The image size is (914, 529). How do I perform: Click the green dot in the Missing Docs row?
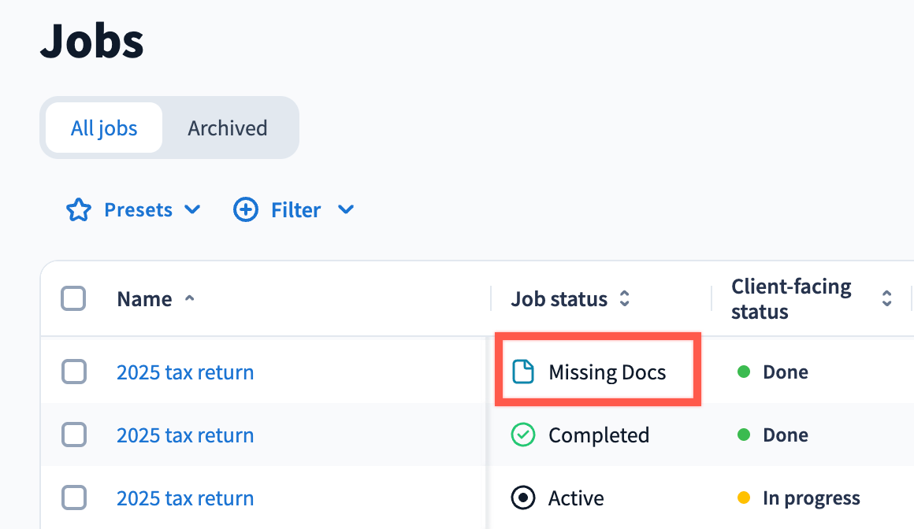pyautogui.click(x=743, y=372)
